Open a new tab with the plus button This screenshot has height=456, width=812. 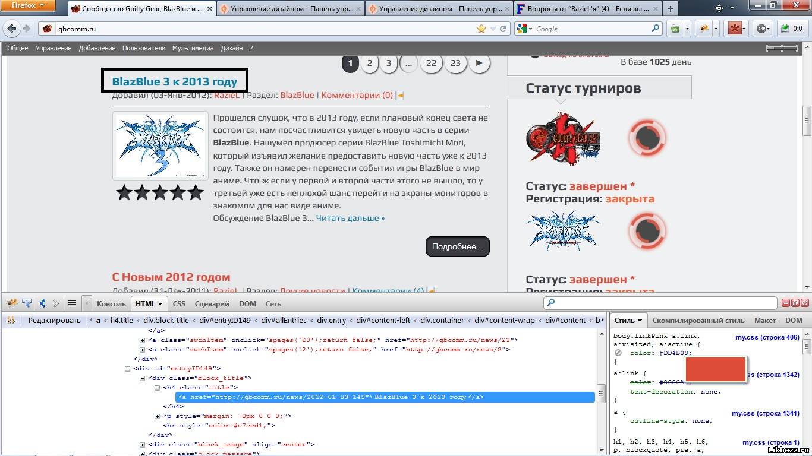[x=670, y=9]
